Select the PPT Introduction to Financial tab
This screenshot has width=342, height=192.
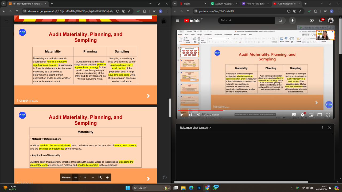[28, 4]
